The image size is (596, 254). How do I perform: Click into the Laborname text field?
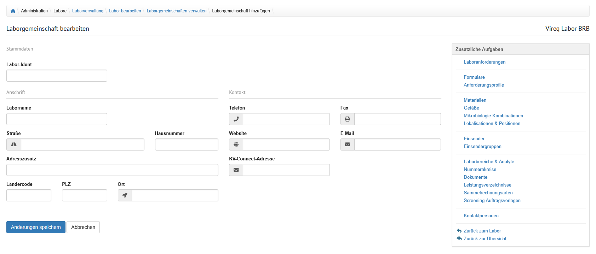tap(57, 119)
